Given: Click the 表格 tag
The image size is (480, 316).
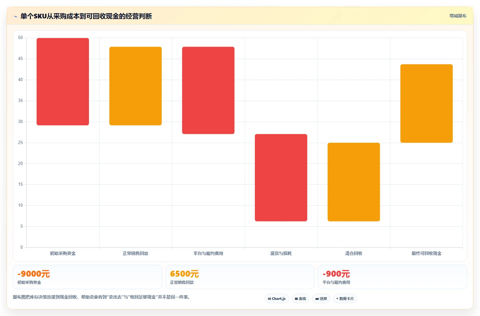Looking at the screenshot, I should coord(300,299).
